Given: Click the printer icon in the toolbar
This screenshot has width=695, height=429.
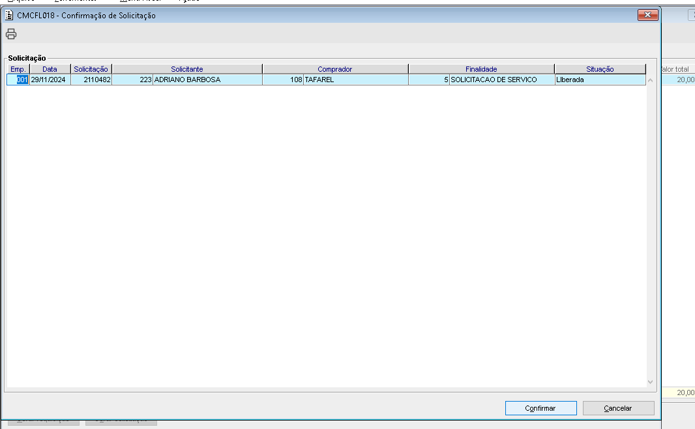Looking at the screenshot, I should [11, 34].
